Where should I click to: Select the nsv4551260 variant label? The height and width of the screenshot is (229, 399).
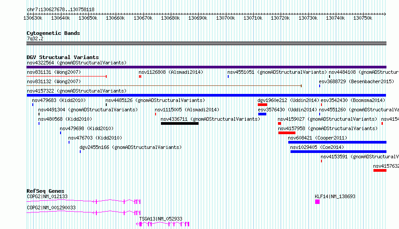click(x=359, y=110)
